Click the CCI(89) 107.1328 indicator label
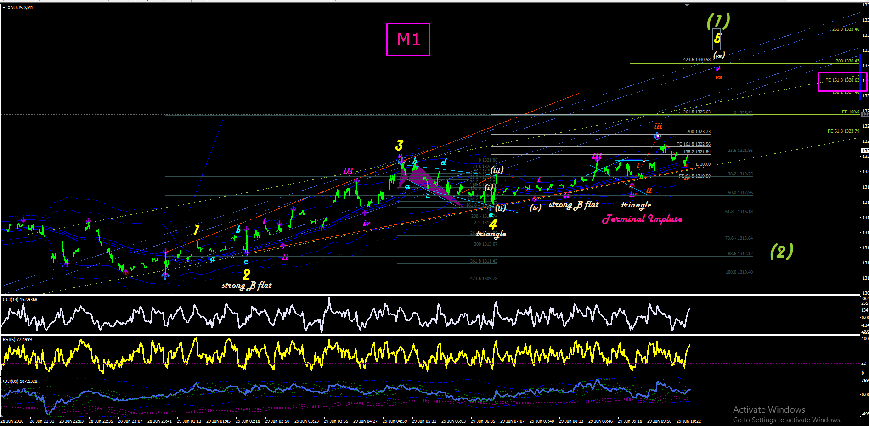This screenshot has width=869, height=426. coord(20,381)
